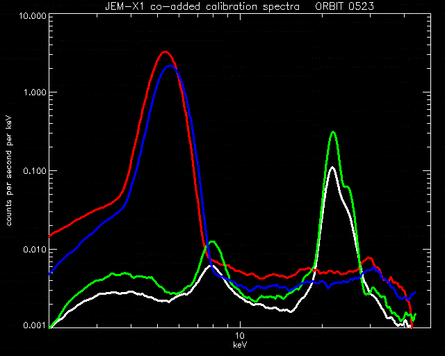Image resolution: width=445 pixels, height=356 pixels.
Task: Click the 10 x-axis tick label
Action: pos(240,336)
